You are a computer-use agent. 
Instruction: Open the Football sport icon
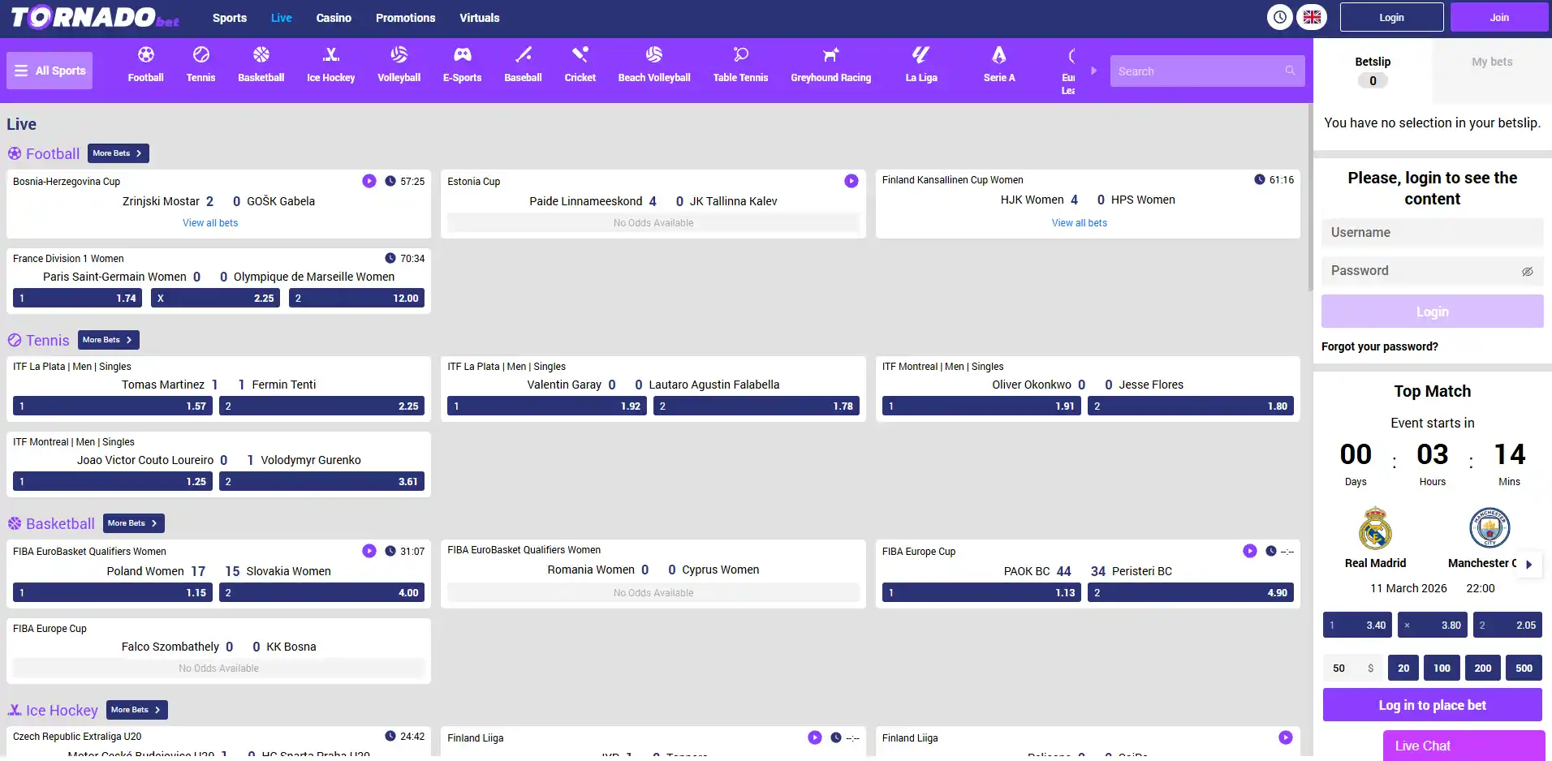point(145,54)
